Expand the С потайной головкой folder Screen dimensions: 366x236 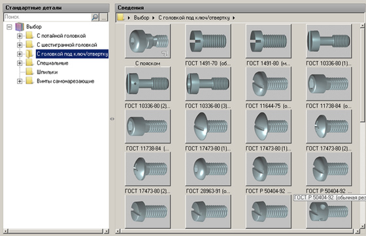20,36
